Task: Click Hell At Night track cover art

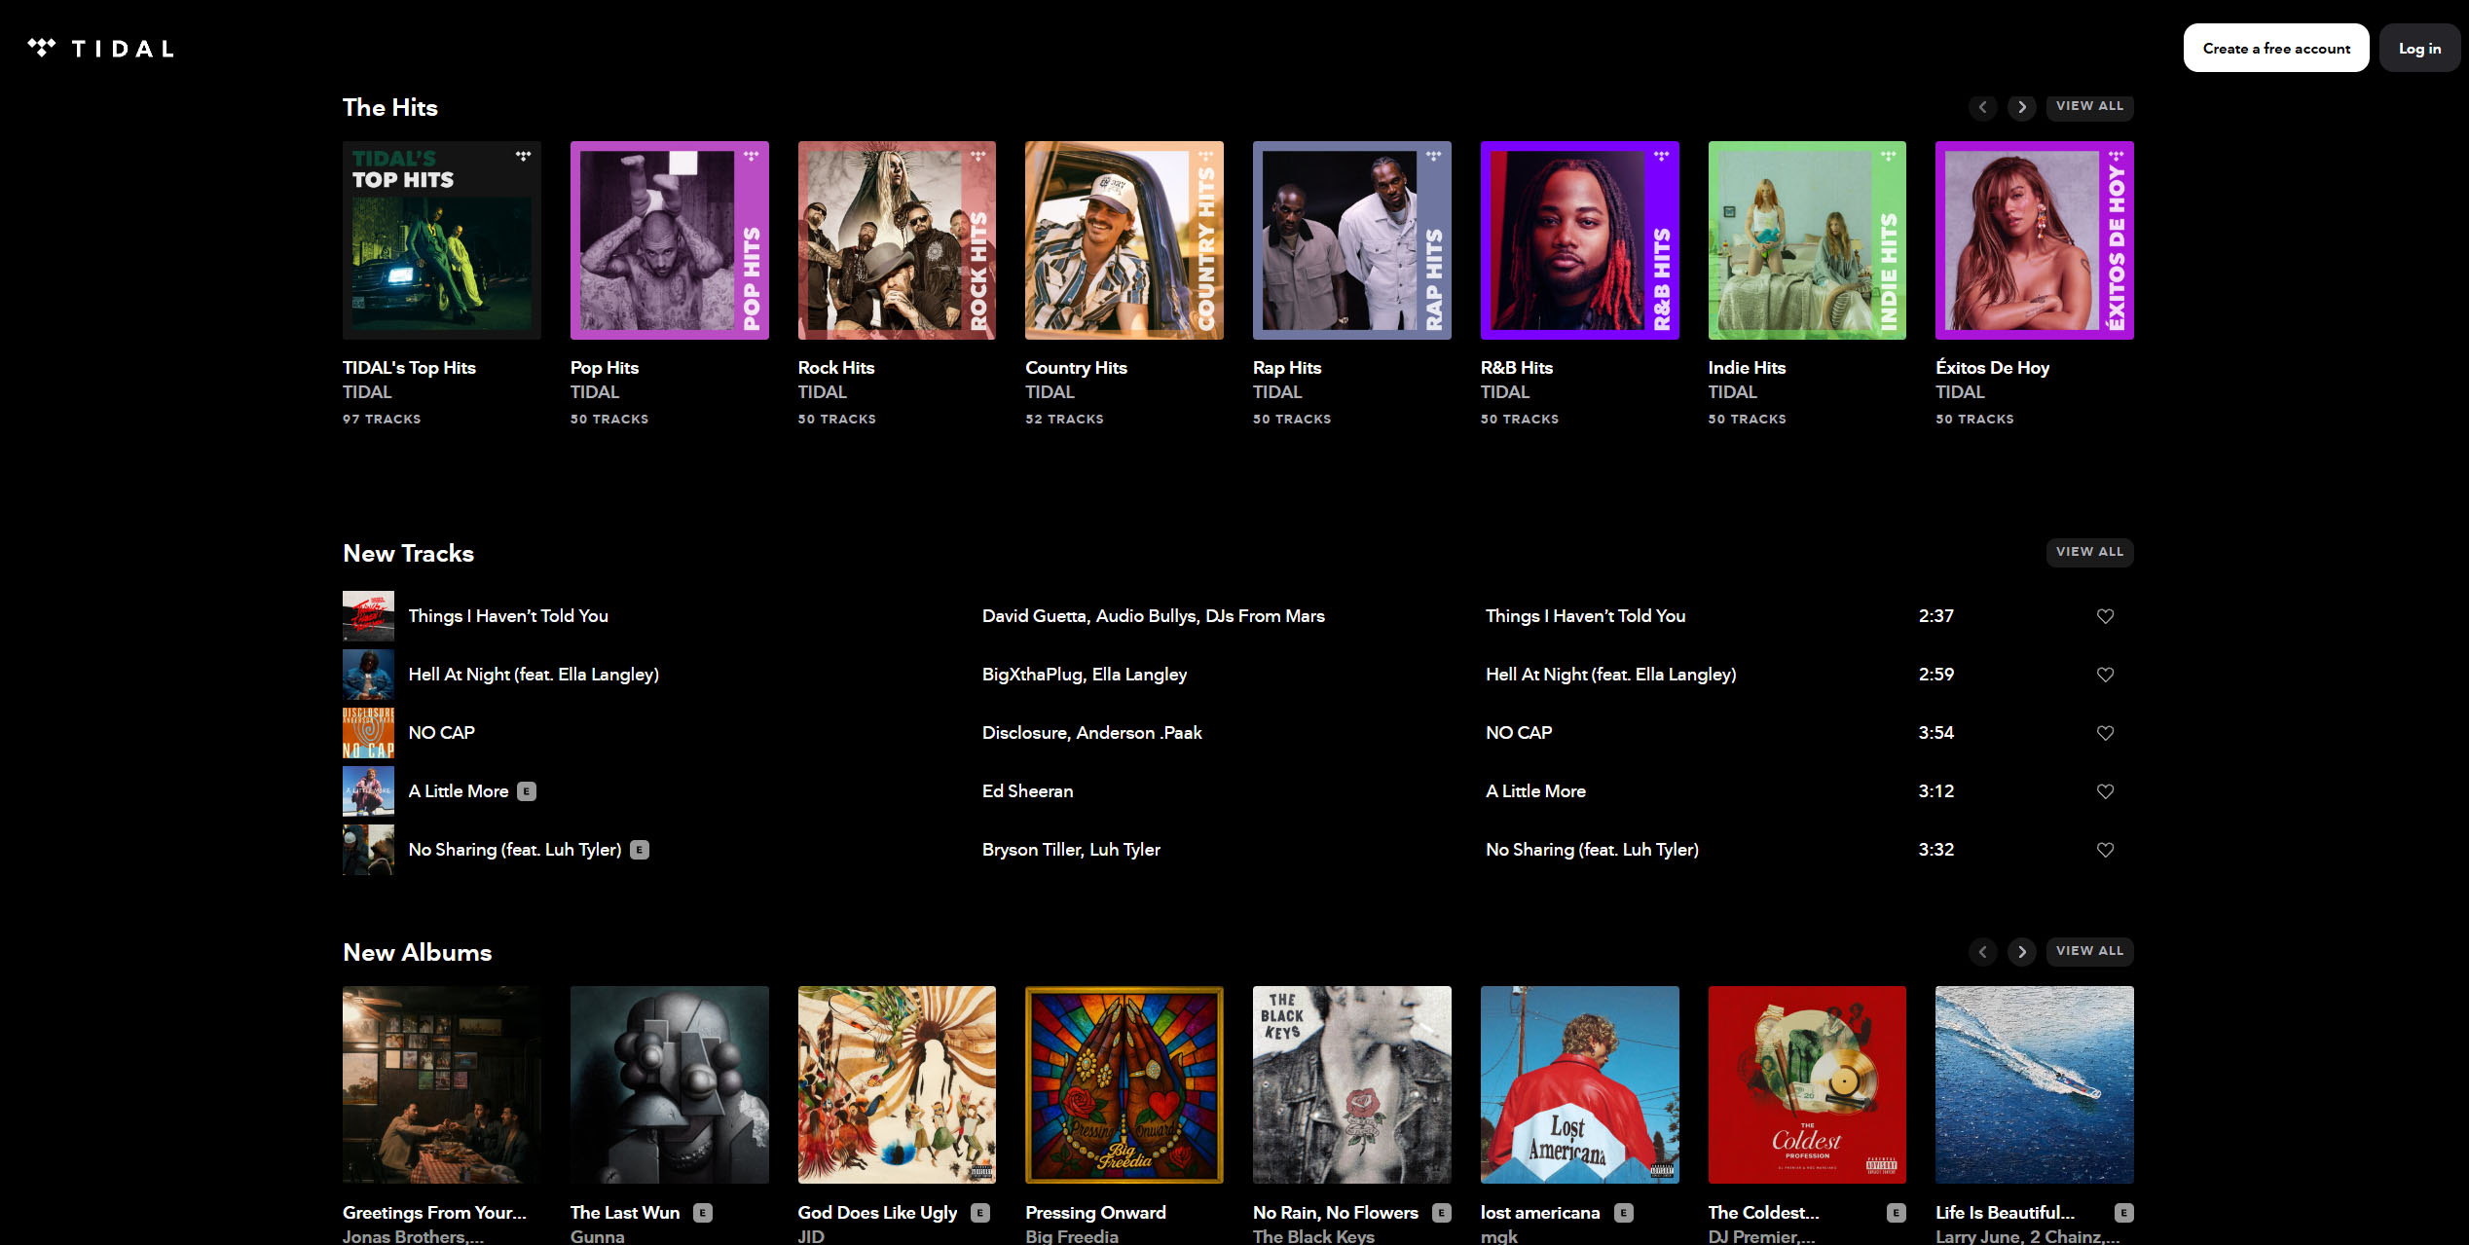Action: pos(368,675)
